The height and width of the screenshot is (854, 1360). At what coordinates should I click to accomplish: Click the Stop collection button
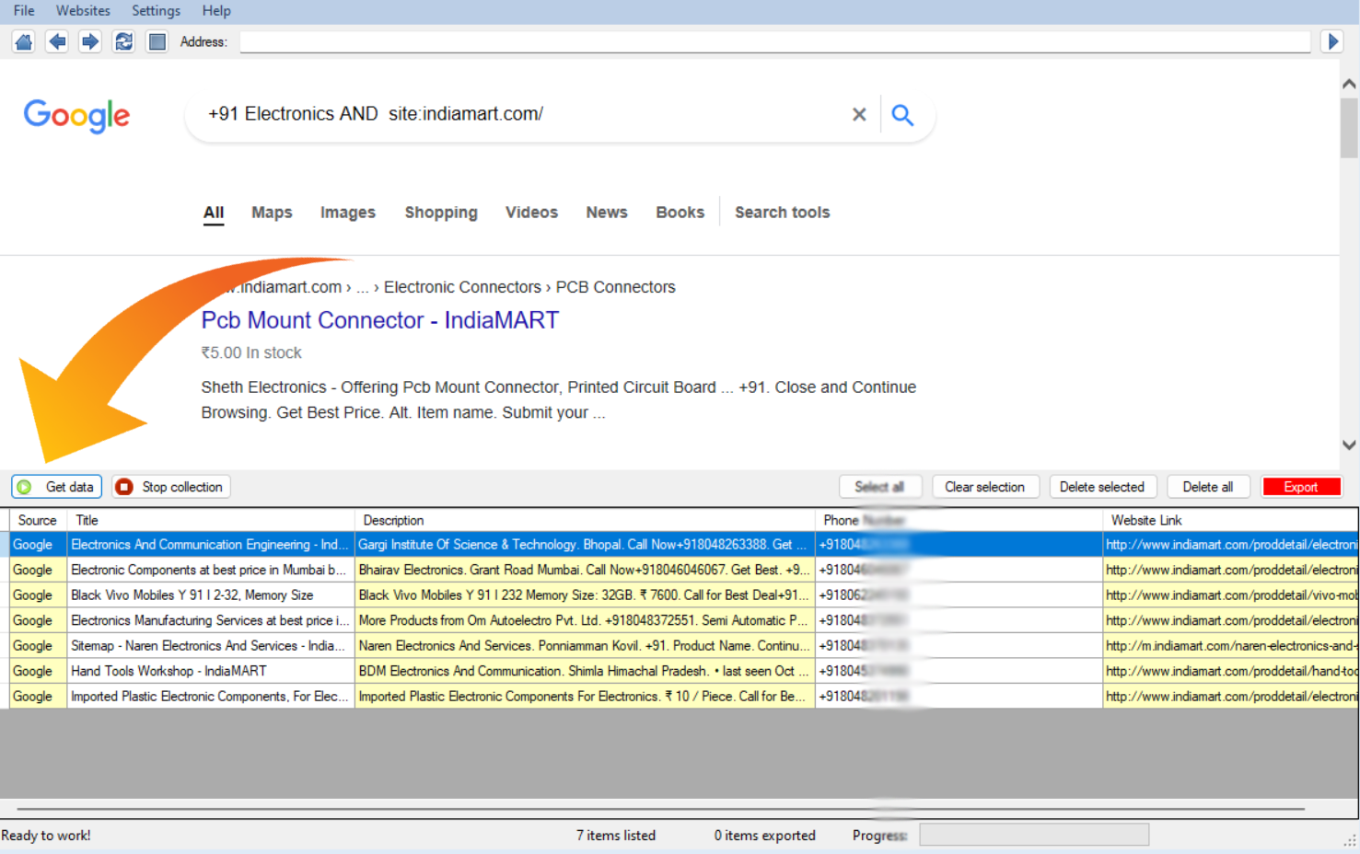[x=171, y=487]
